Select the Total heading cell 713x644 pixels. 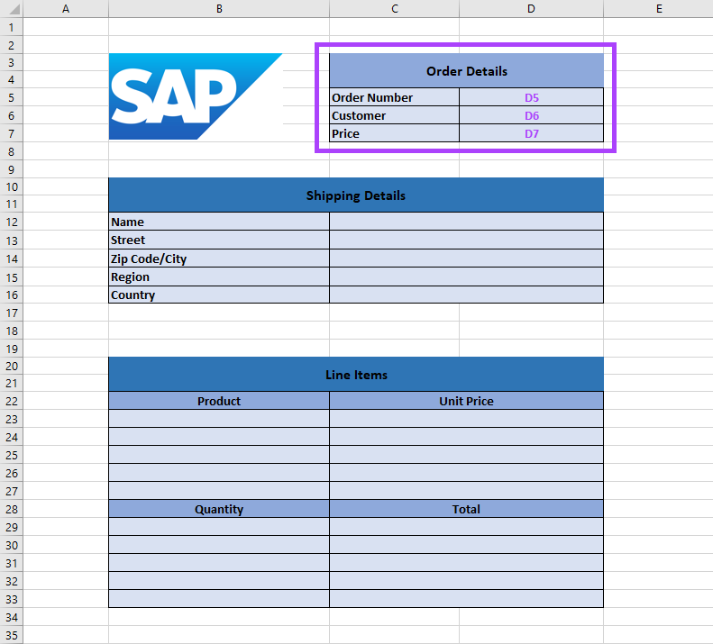click(x=467, y=509)
